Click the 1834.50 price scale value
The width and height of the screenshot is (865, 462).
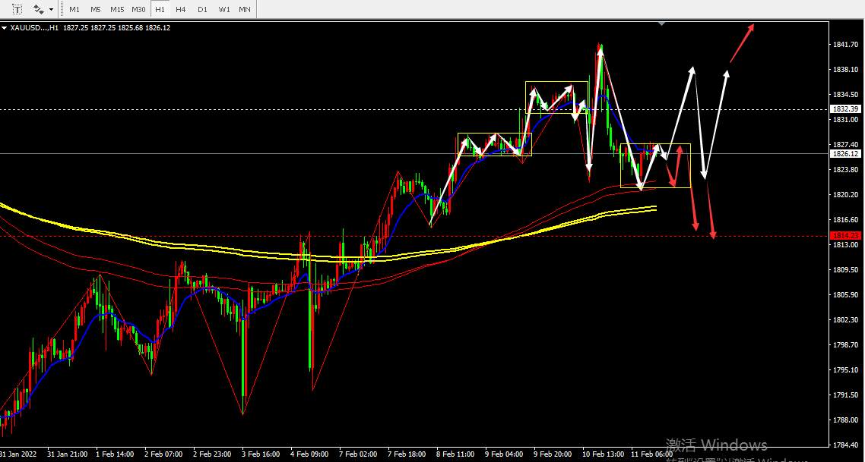click(844, 95)
